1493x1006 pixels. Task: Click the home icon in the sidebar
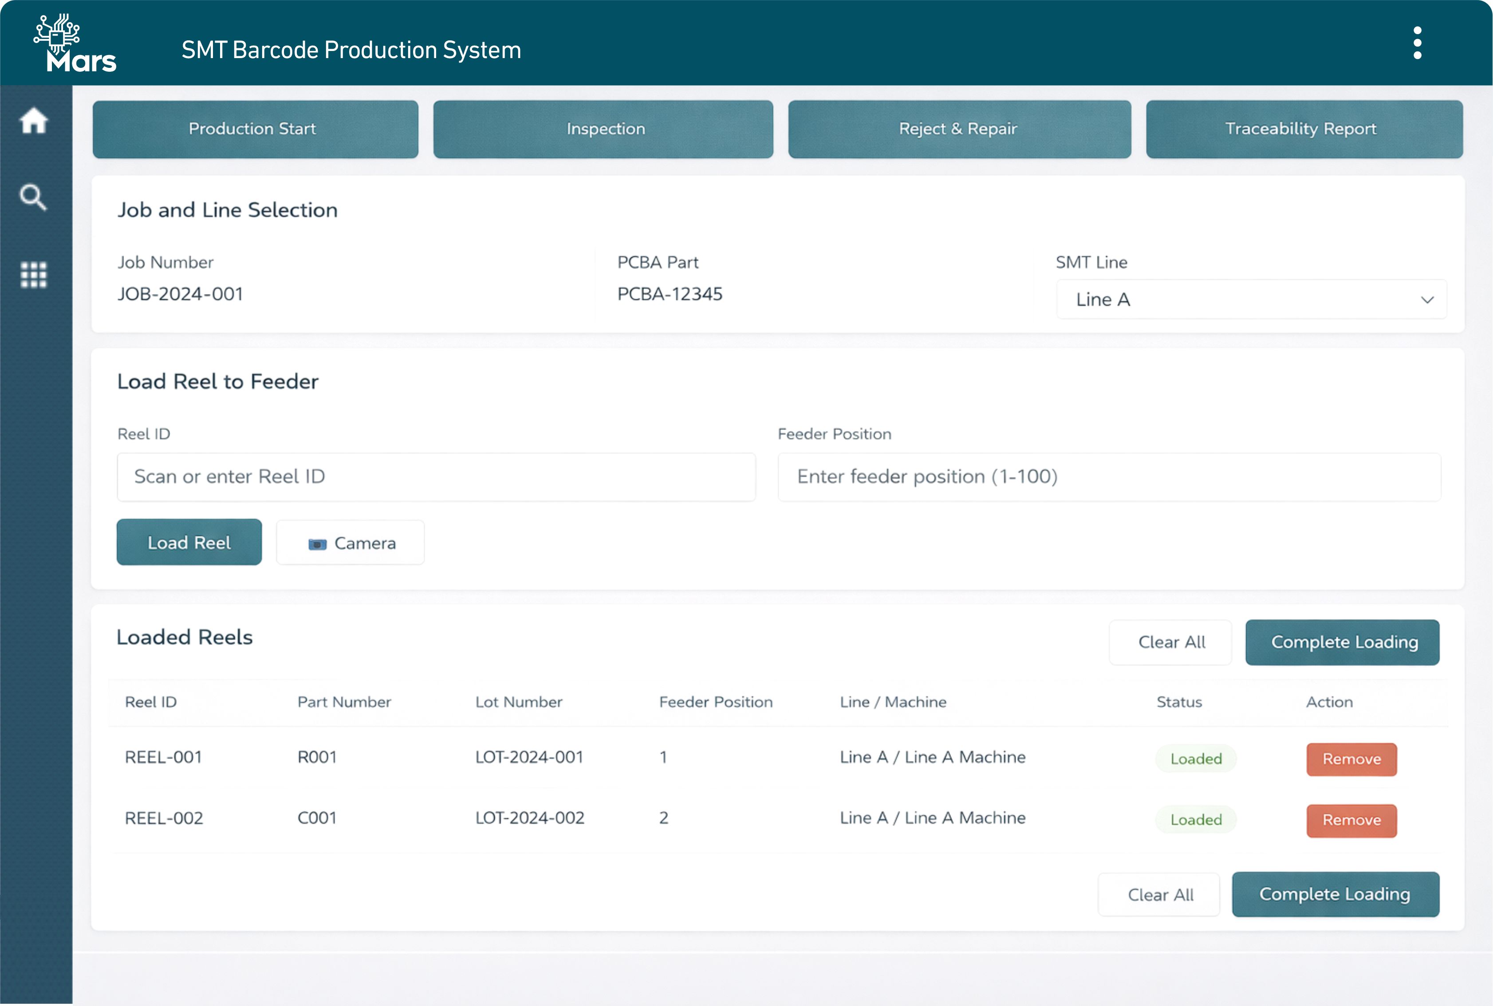tap(33, 121)
